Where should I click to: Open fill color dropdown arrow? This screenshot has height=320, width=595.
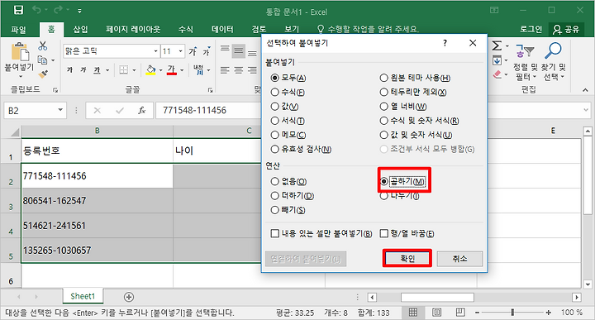tap(160, 70)
